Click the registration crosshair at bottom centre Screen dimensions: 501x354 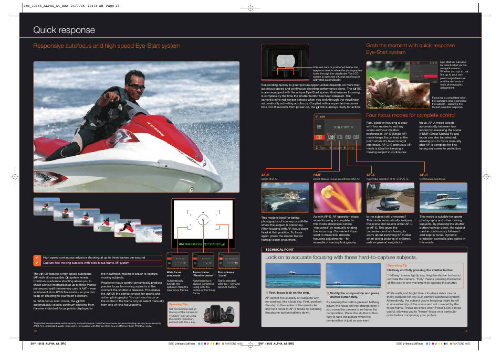[x=250, y=345]
